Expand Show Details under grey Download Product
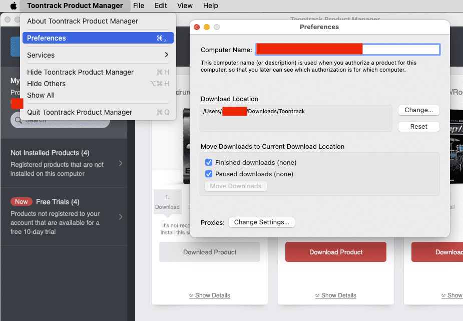463x321 pixels. click(210, 295)
